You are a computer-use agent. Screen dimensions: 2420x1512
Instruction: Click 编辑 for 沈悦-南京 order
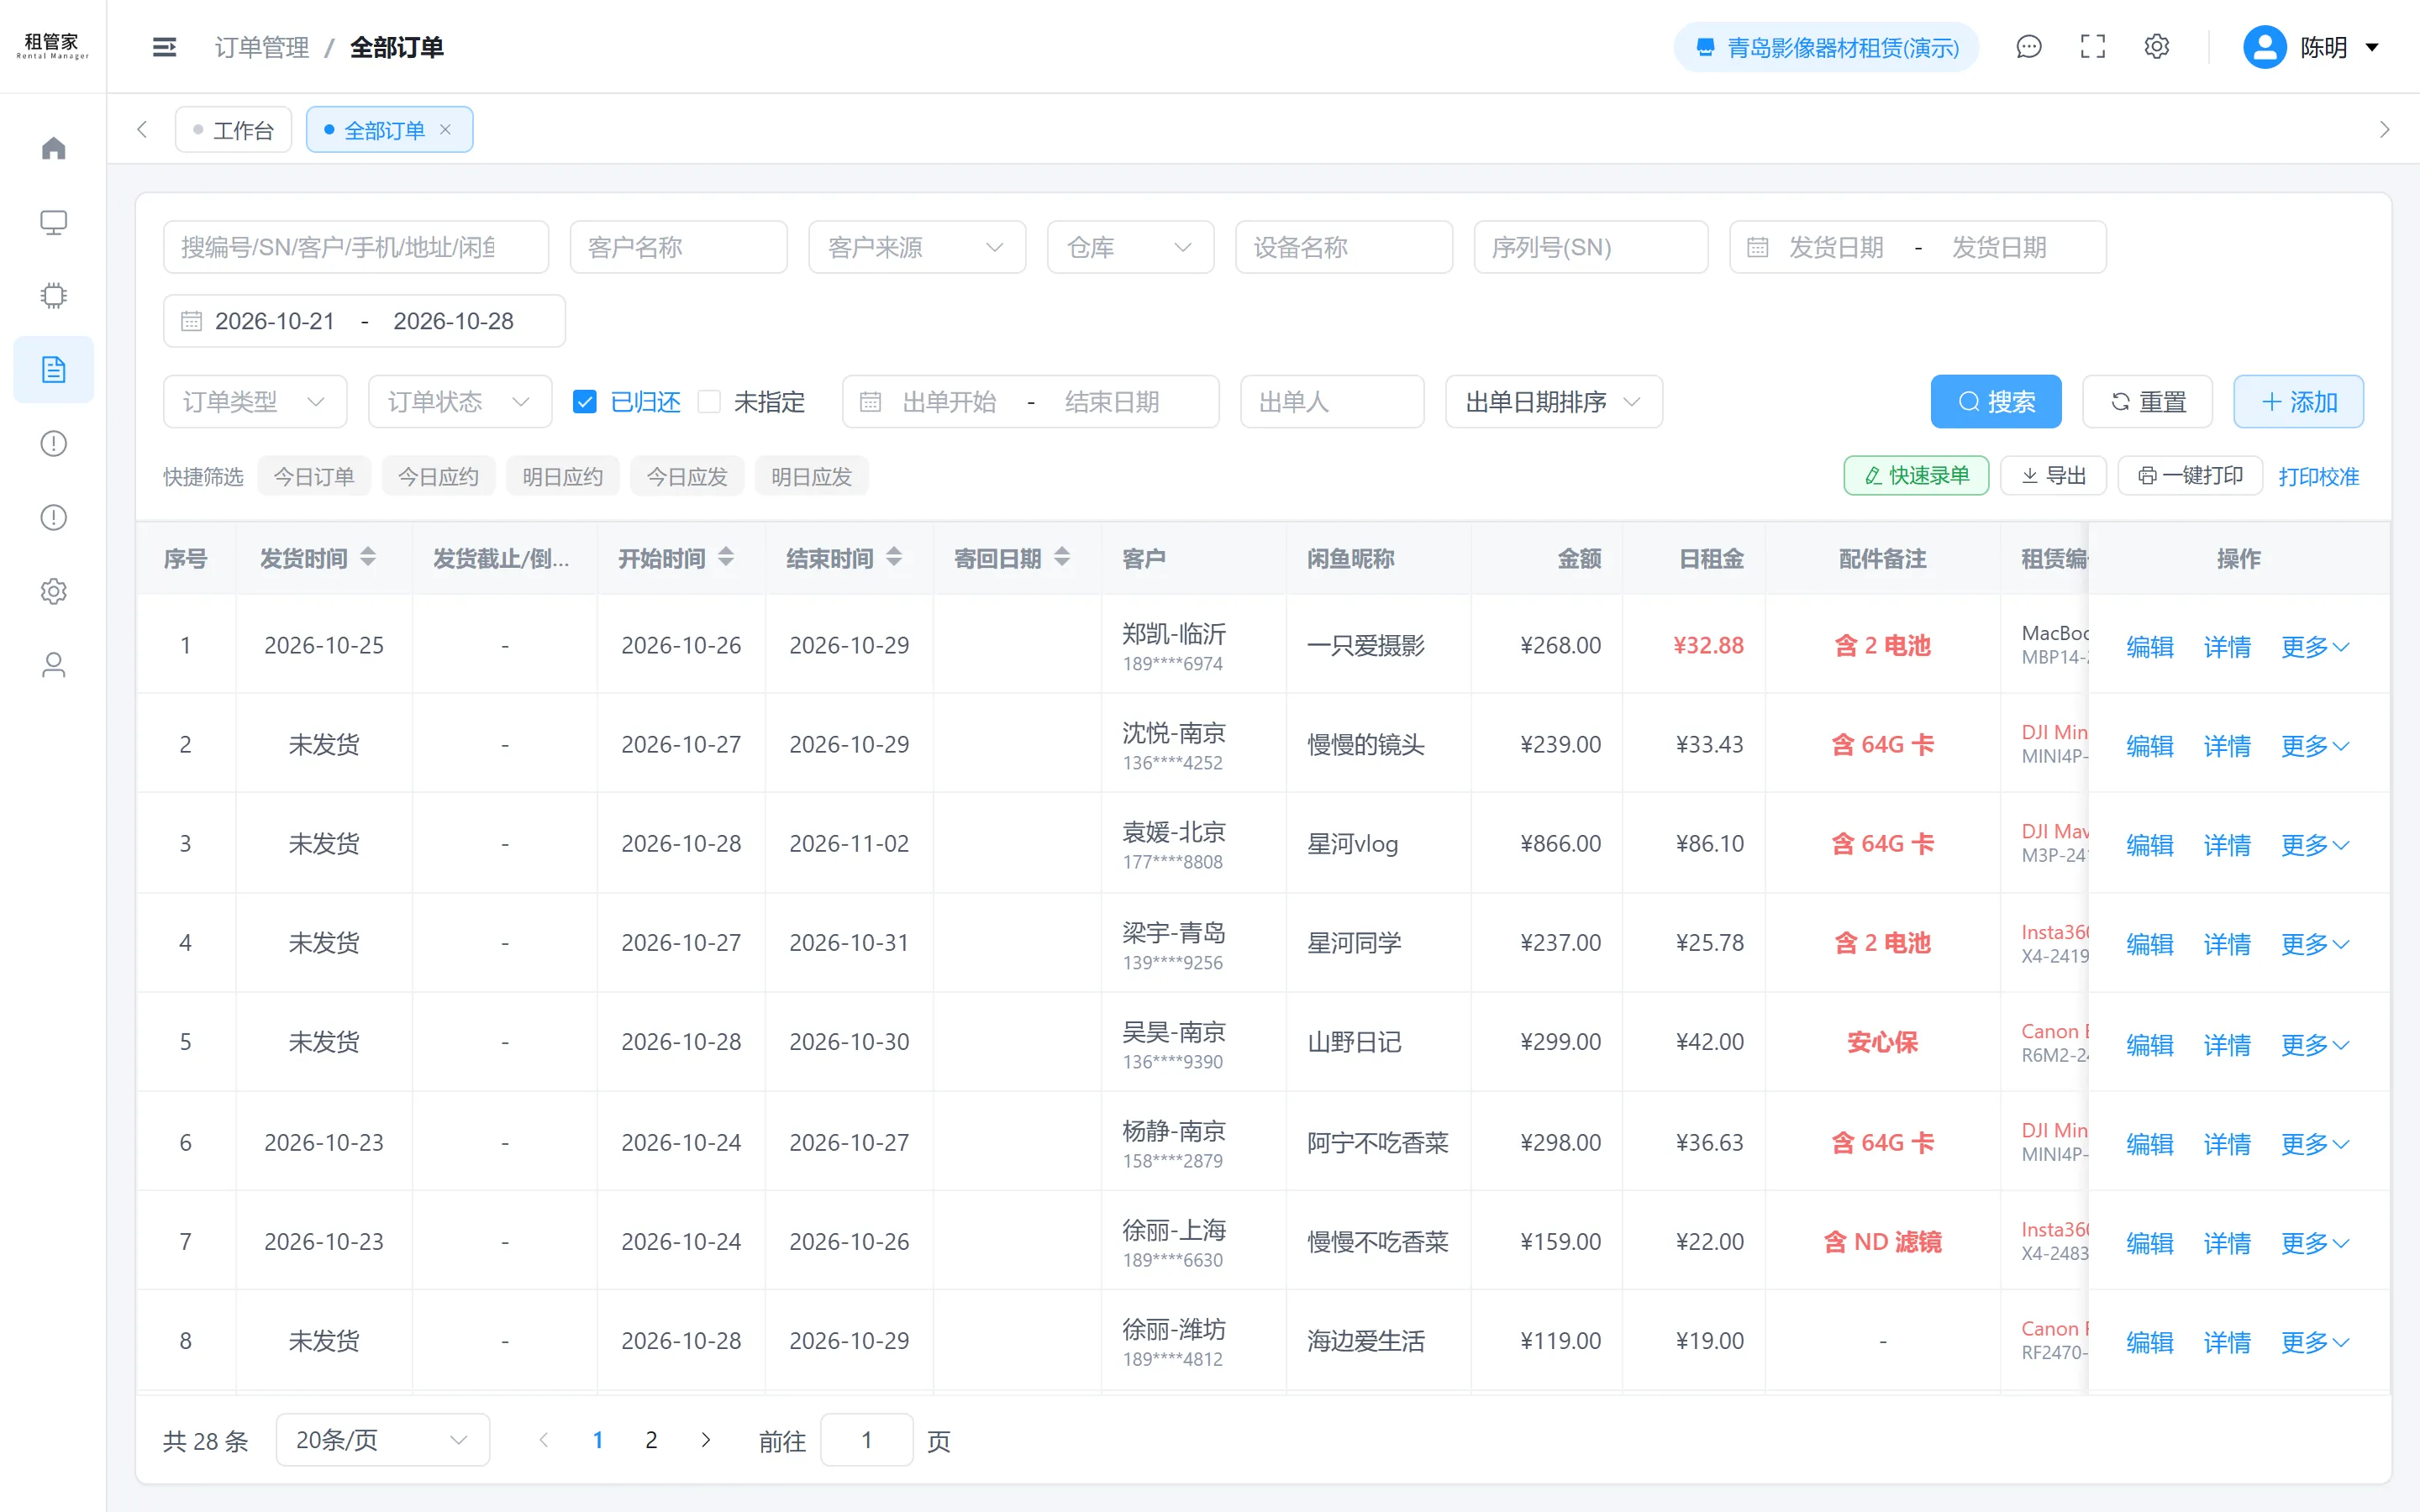click(2150, 746)
